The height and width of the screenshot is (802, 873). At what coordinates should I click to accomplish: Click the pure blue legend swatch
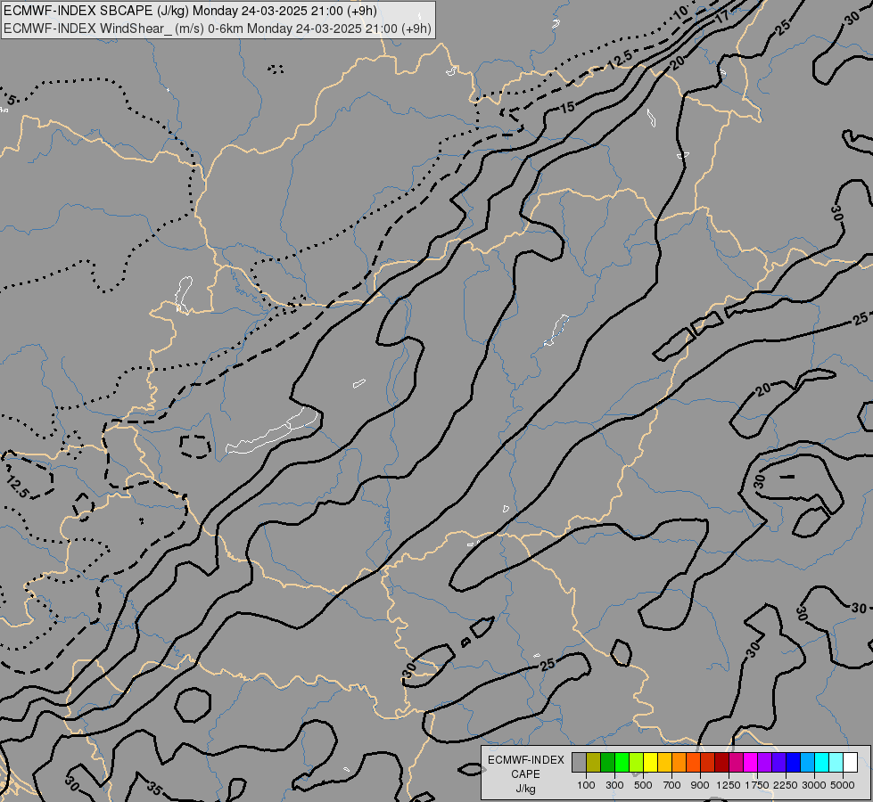(x=794, y=762)
